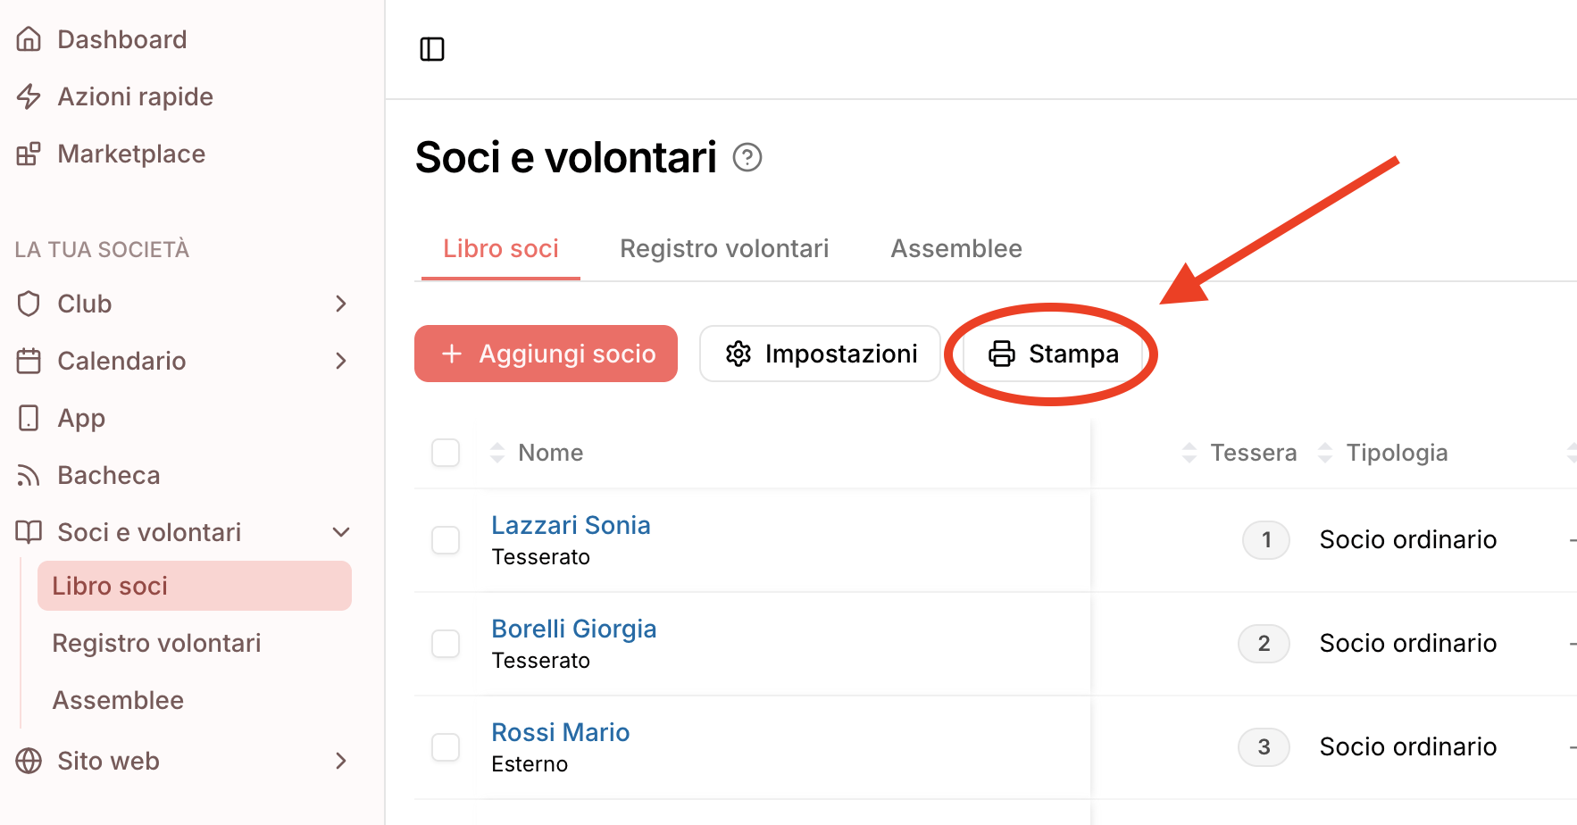Click the Aggiungi socio button
Screen dimensions: 1577x825
(546, 354)
